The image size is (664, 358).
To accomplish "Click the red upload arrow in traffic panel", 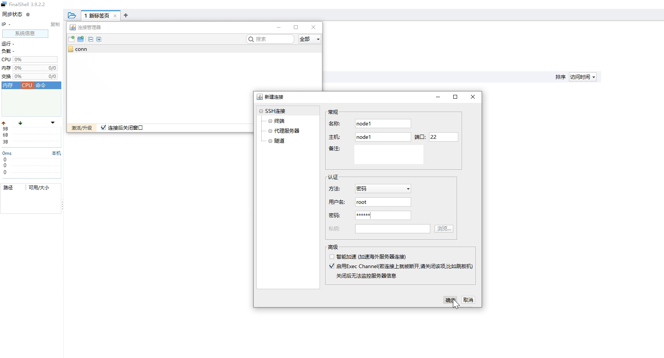I will (3, 123).
